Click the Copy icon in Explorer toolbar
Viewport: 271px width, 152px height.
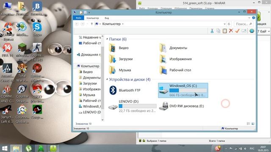[x=218, y=31]
